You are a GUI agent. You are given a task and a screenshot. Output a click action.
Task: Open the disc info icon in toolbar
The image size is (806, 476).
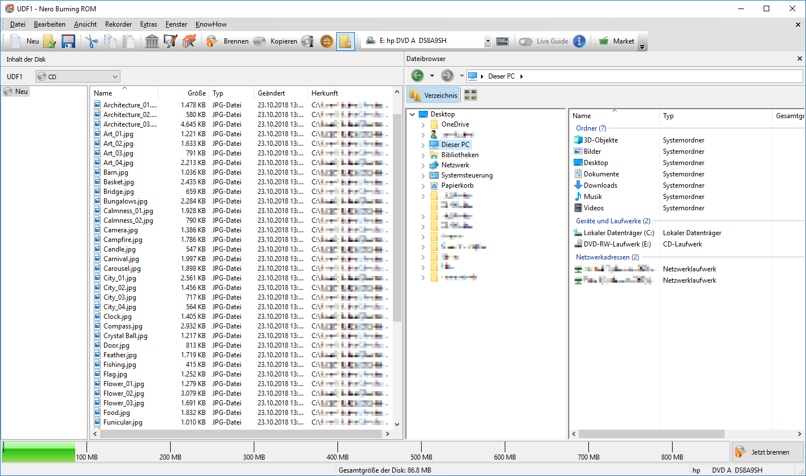pos(307,41)
